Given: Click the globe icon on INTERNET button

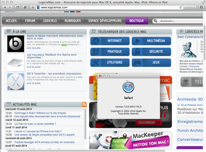Looking at the screenshot, I should 96,41.
